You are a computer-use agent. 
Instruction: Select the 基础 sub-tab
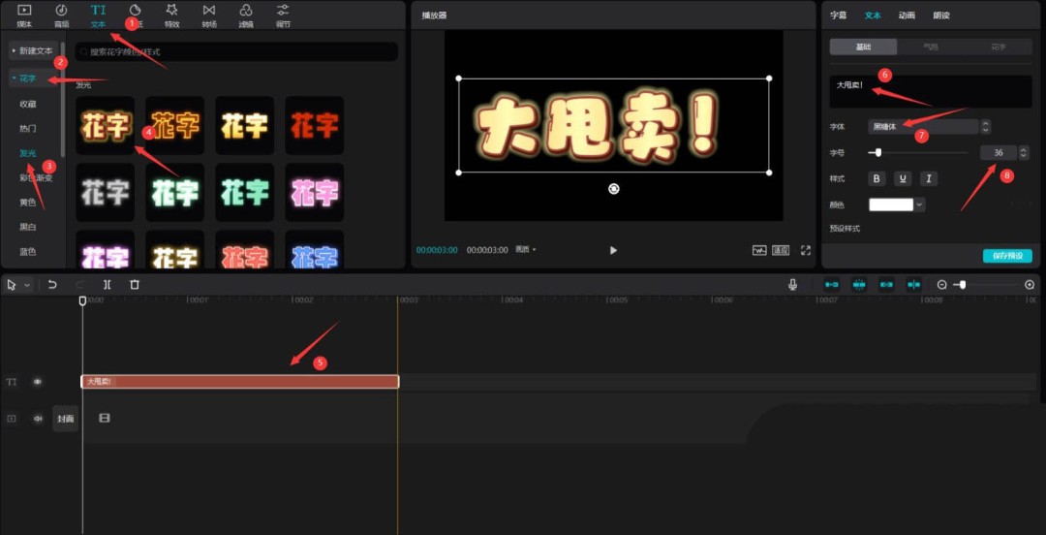point(863,47)
